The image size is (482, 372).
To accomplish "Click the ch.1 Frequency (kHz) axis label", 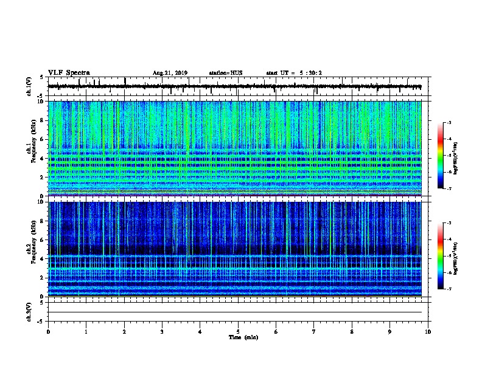I will (31, 142).
